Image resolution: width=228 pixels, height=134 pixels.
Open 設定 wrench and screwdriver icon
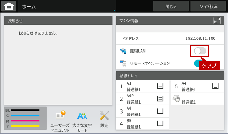coord(104,116)
